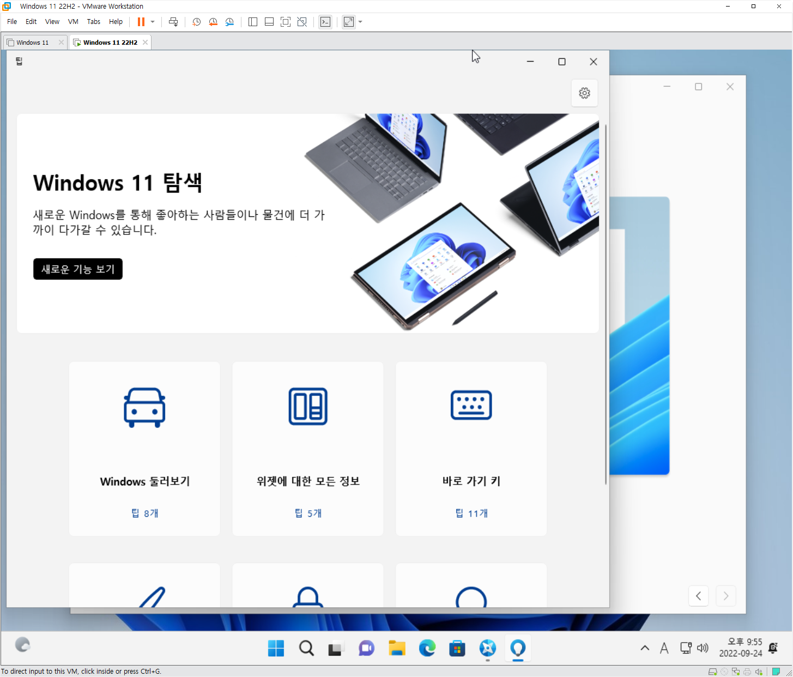Image resolution: width=793 pixels, height=677 pixels.
Task: Open the notification center icon
Action: (773, 648)
